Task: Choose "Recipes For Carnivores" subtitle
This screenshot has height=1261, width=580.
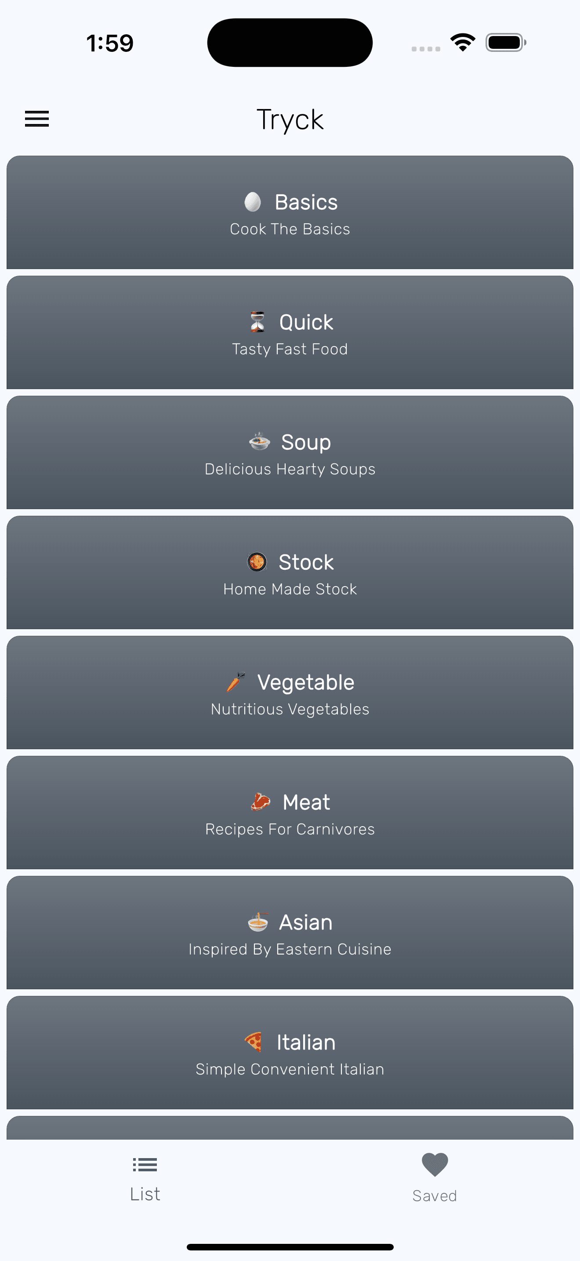Action: click(x=290, y=829)
